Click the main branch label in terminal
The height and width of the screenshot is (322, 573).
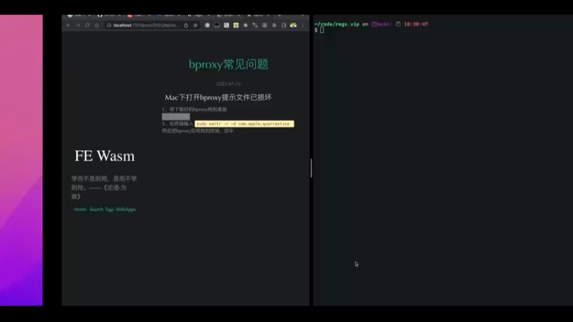[382, 24]
